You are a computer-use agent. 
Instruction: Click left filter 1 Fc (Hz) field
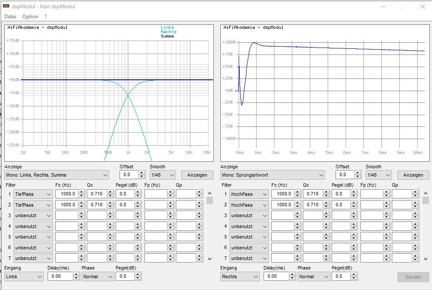(x=66, y=194)
